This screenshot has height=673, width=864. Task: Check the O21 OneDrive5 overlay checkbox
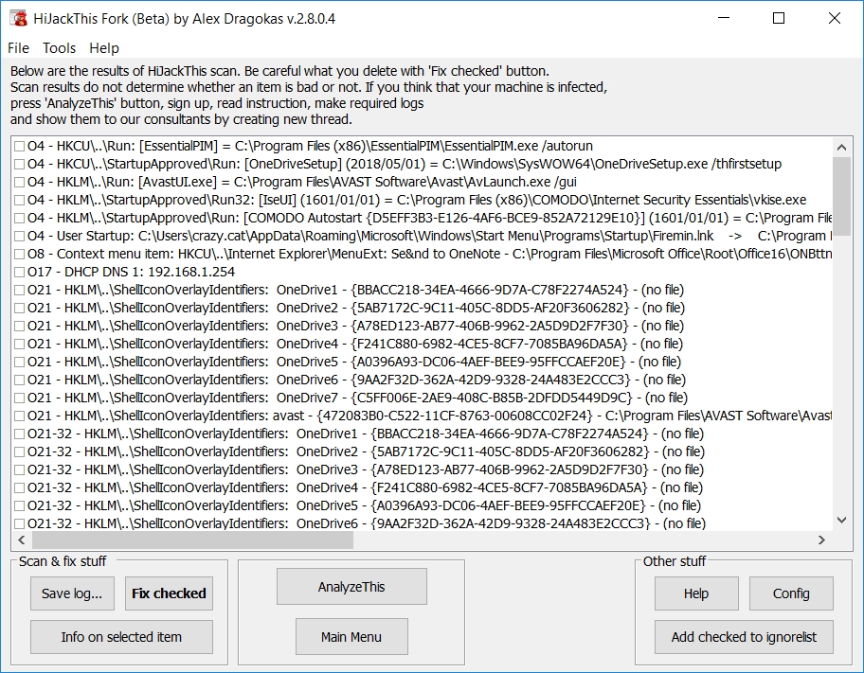(19, 363)
